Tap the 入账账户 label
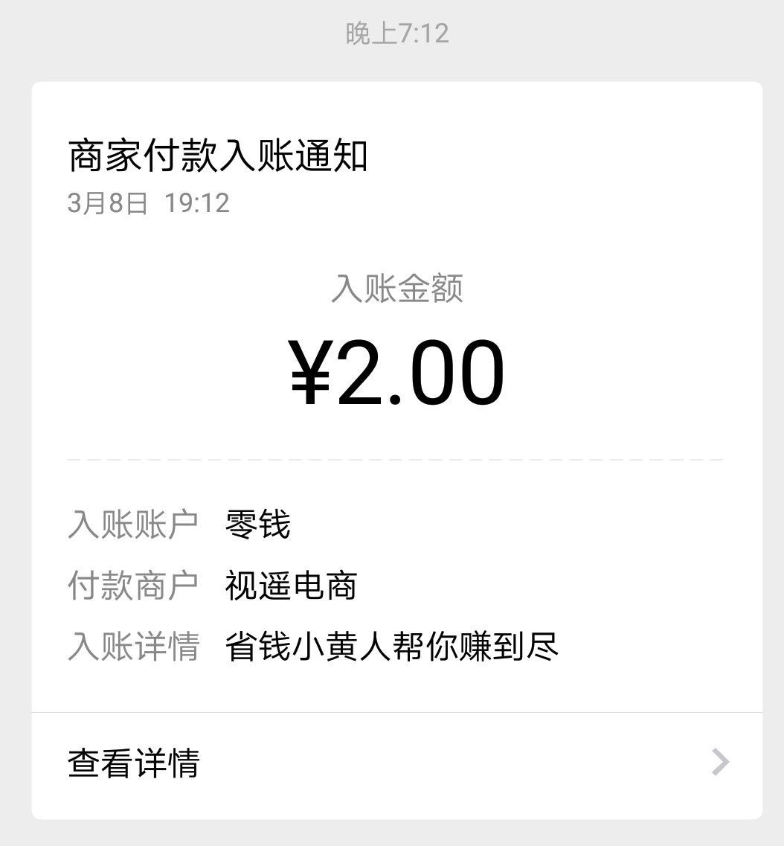Image resolution: width=784 pixels, height=846 pixels. [133, 524]
